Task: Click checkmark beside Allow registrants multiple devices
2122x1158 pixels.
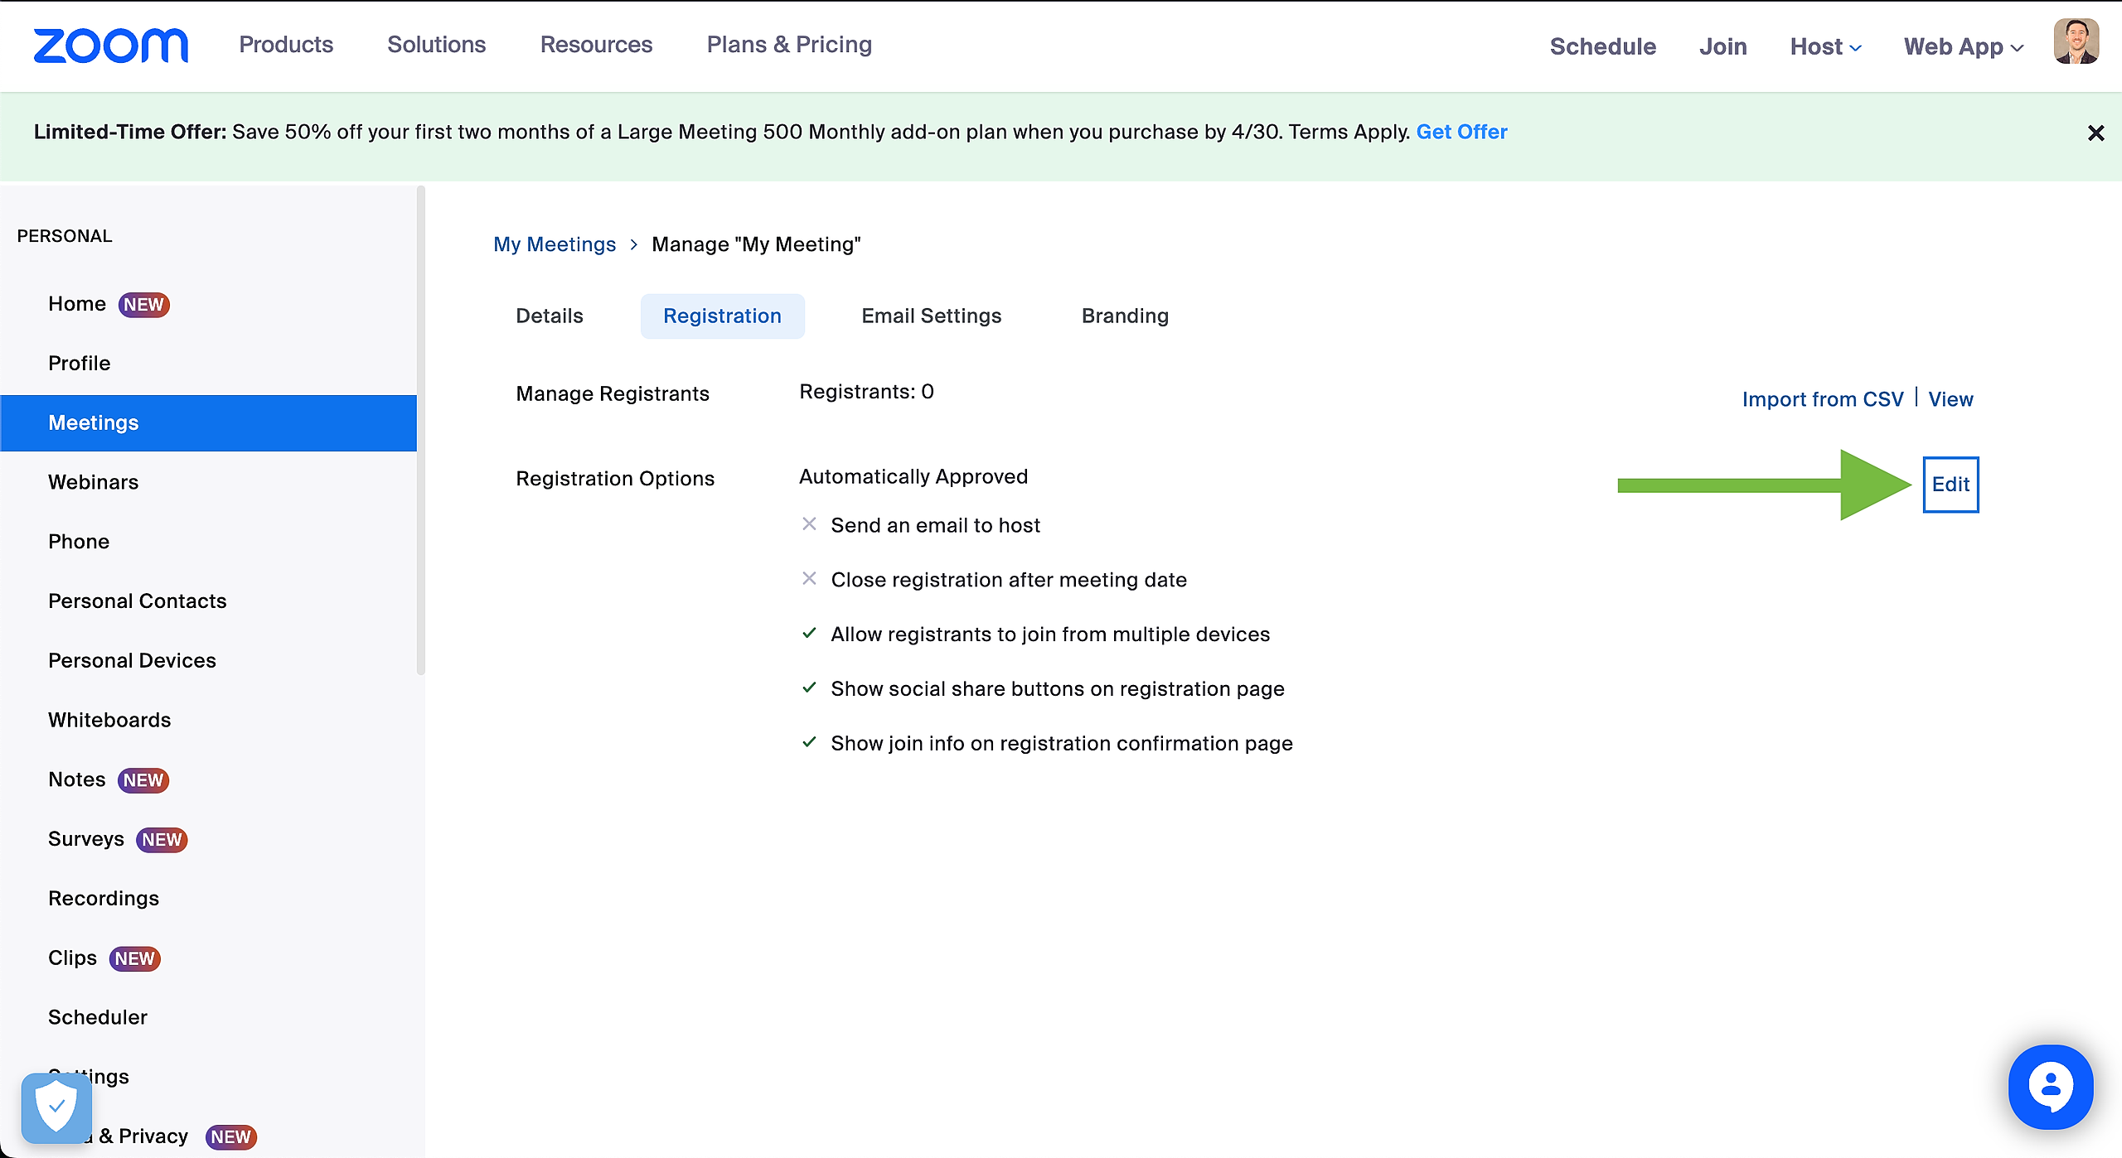Action: coord(809,634)
